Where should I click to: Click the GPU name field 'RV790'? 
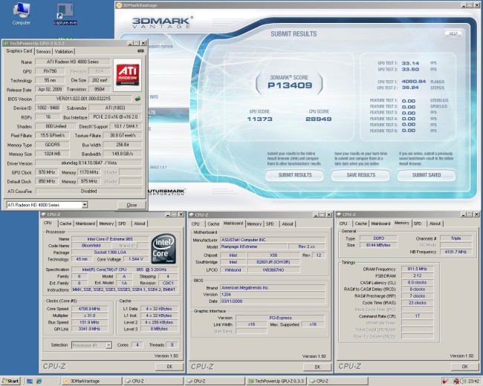pyautogui.click(x=50, y=71)
